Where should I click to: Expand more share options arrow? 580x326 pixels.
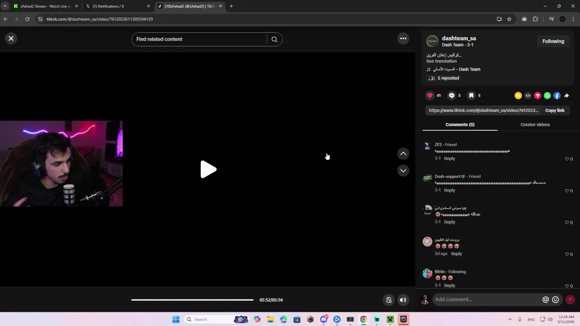click(x=566, y=96)
